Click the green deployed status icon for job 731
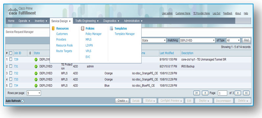 [36, 67]
